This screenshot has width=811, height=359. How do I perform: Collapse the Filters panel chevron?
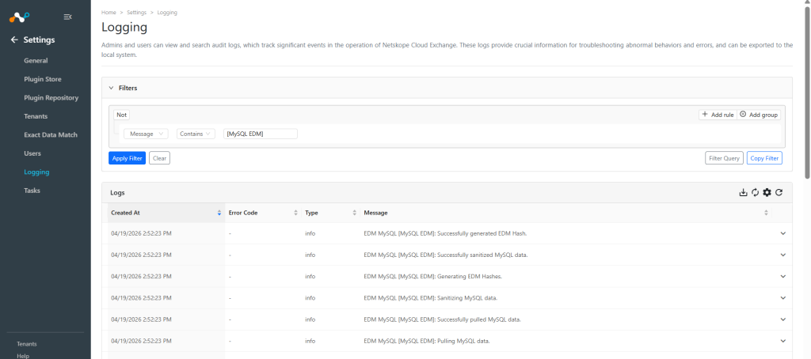(x=111, y=89)
